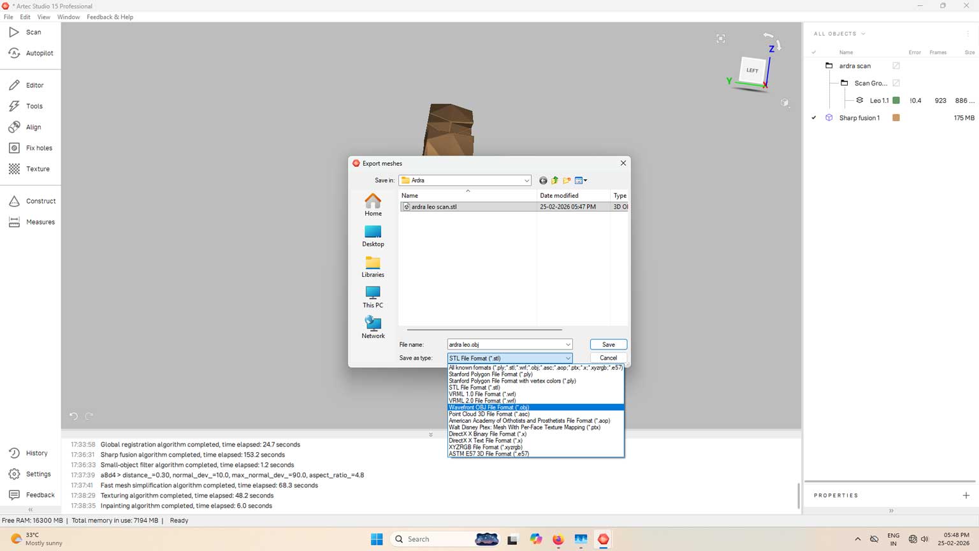Click the LEFT face of the view cube
The image size is (979, 551).
752,70
